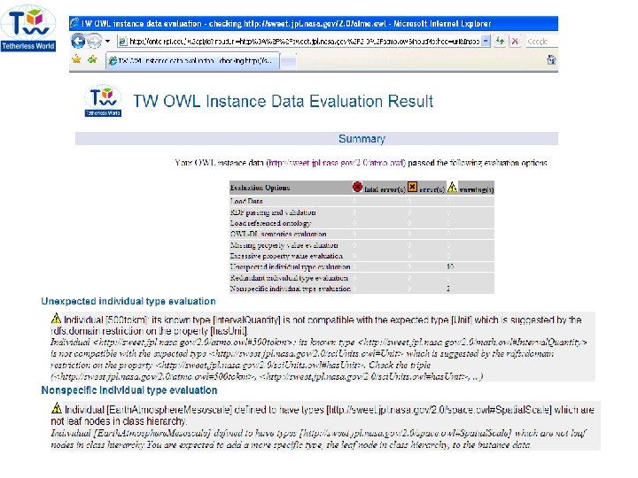
Task: Click the EarthAtmosphereMesoscale warning message text
Action: pos(323,415)
